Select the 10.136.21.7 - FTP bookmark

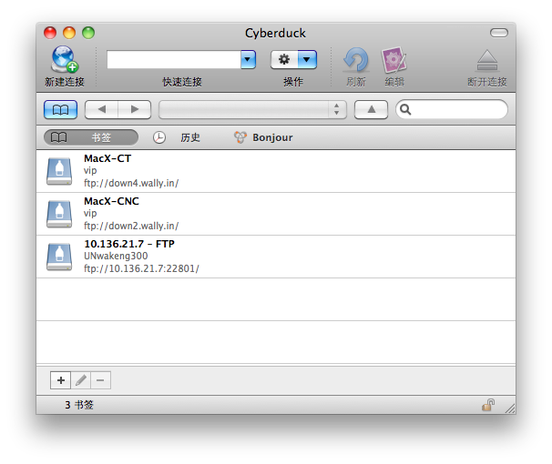coord(276,257)
